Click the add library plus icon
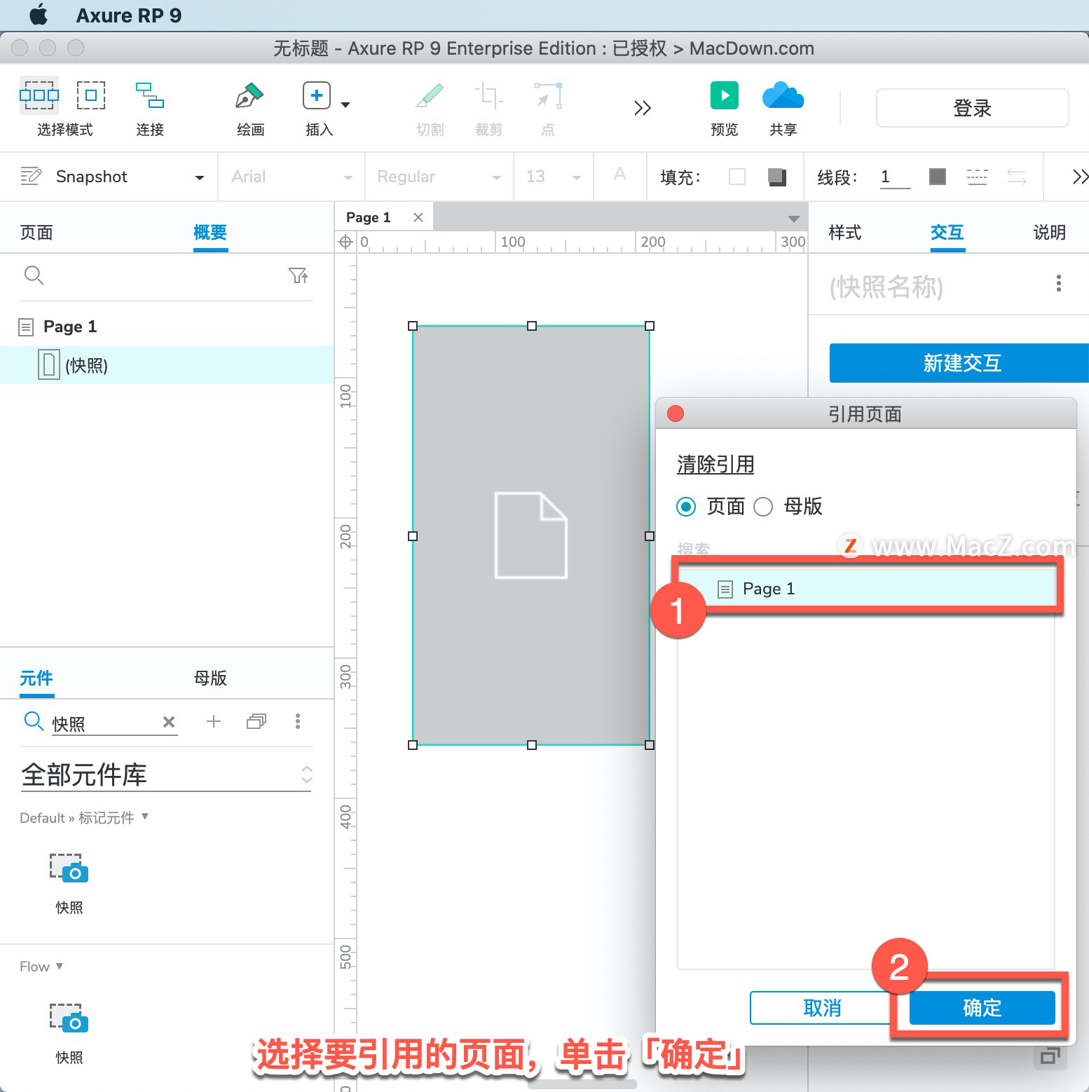 tap(214, 721)
